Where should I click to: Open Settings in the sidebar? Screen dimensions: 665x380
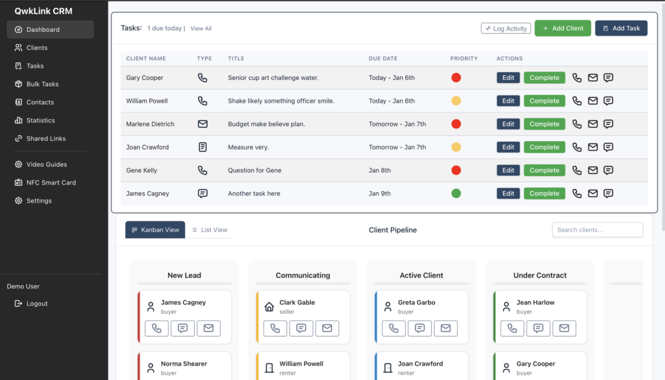point(51,201)
